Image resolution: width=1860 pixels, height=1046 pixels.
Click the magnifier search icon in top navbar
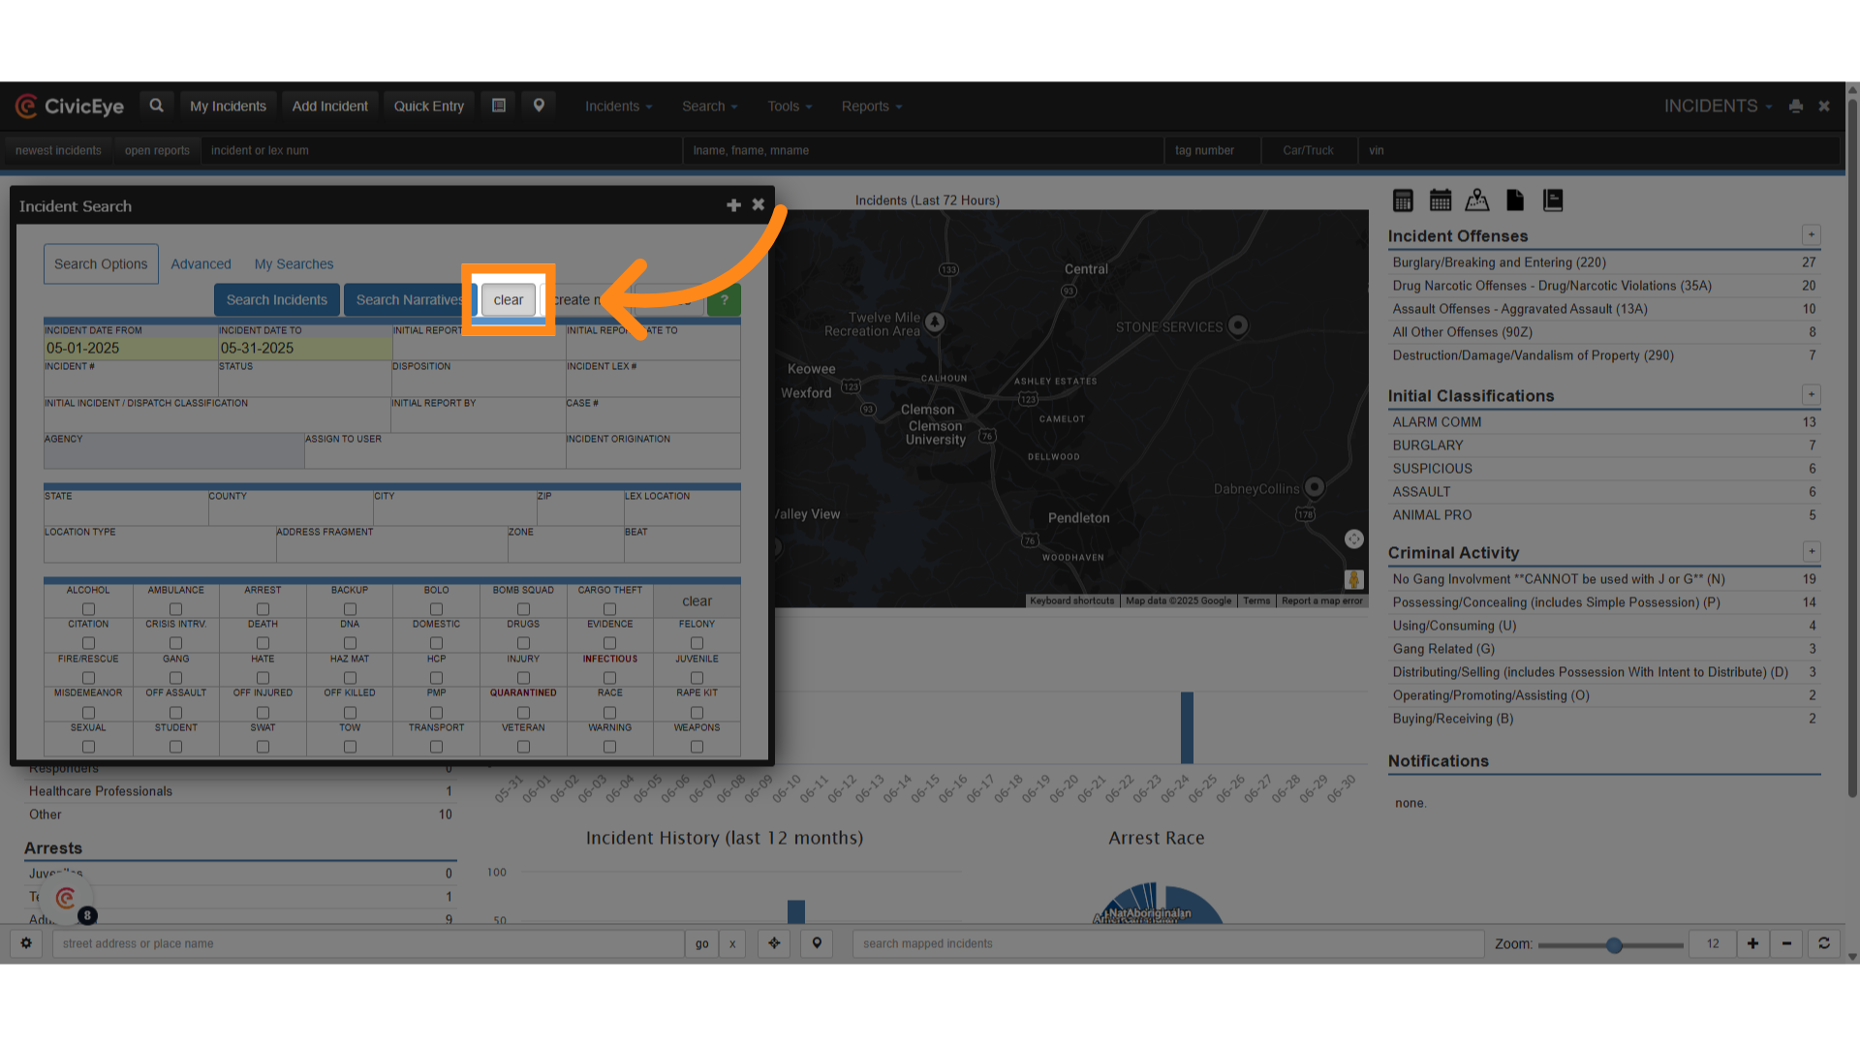(x=156, y=106)
